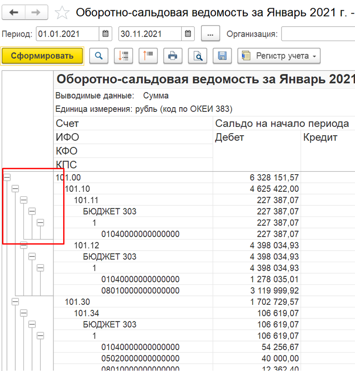Click the ellipsis period selection button
Viewport: 355px width, 371px height.
pos(210,34)
